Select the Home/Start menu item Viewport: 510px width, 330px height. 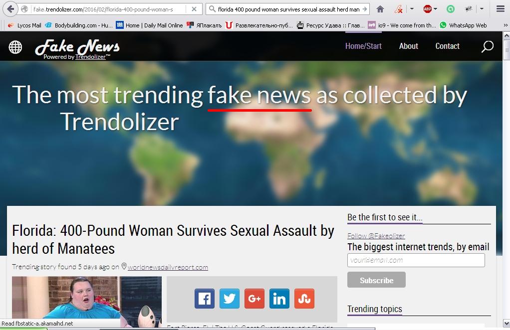pyautogui.click(x=363, y=46)
